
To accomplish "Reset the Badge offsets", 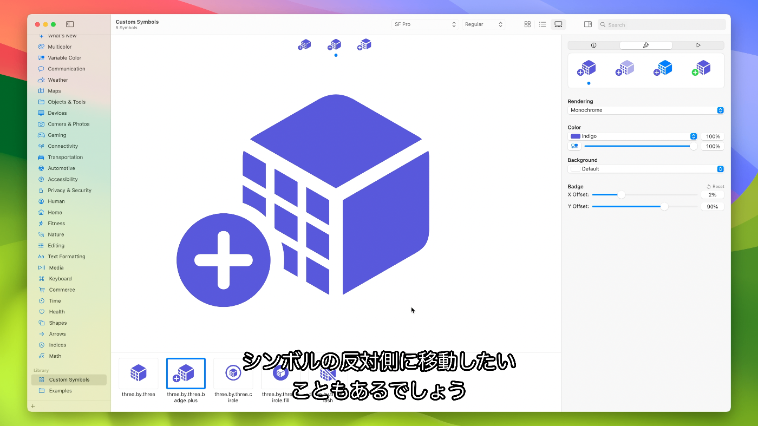I will (715, 186).
